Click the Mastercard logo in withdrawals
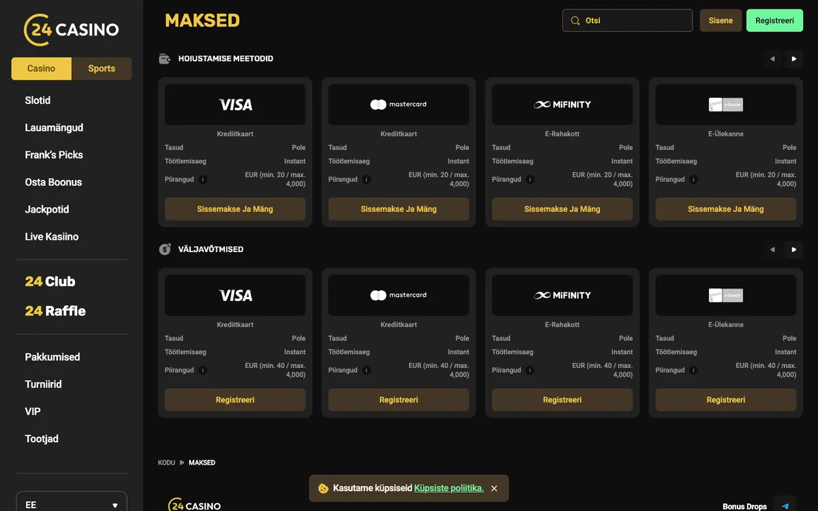The width and height of the screenshot is (818, 511). 399,295
